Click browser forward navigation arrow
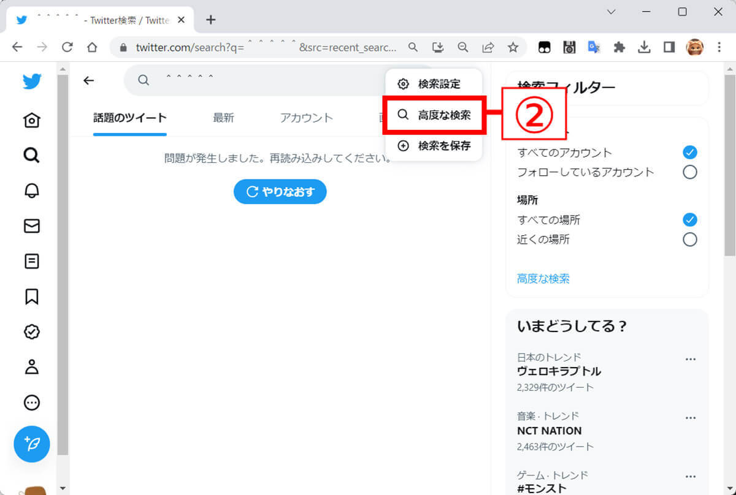 42,47
